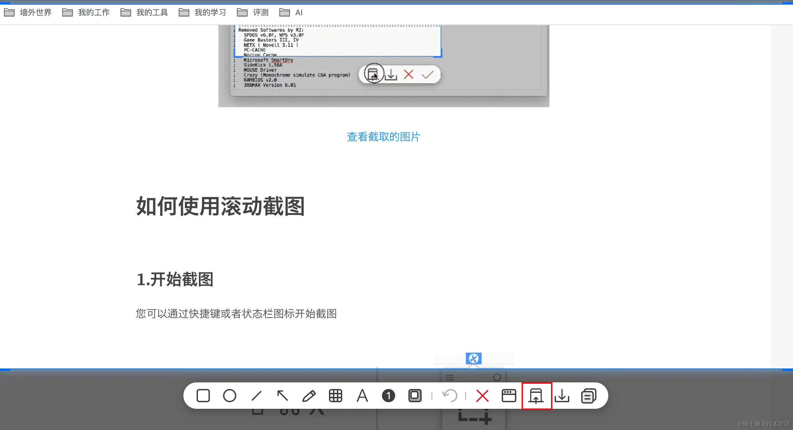Select the numbered counter marker tool

(x=388, y=396)
